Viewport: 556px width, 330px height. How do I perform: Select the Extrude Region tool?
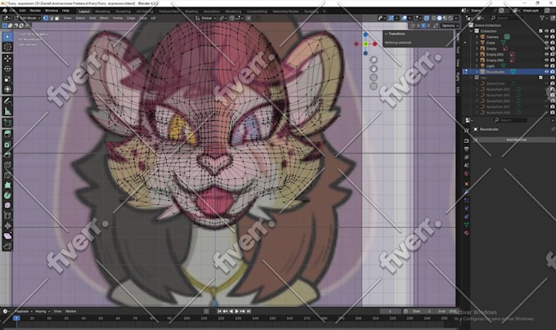tap(7, 134)
